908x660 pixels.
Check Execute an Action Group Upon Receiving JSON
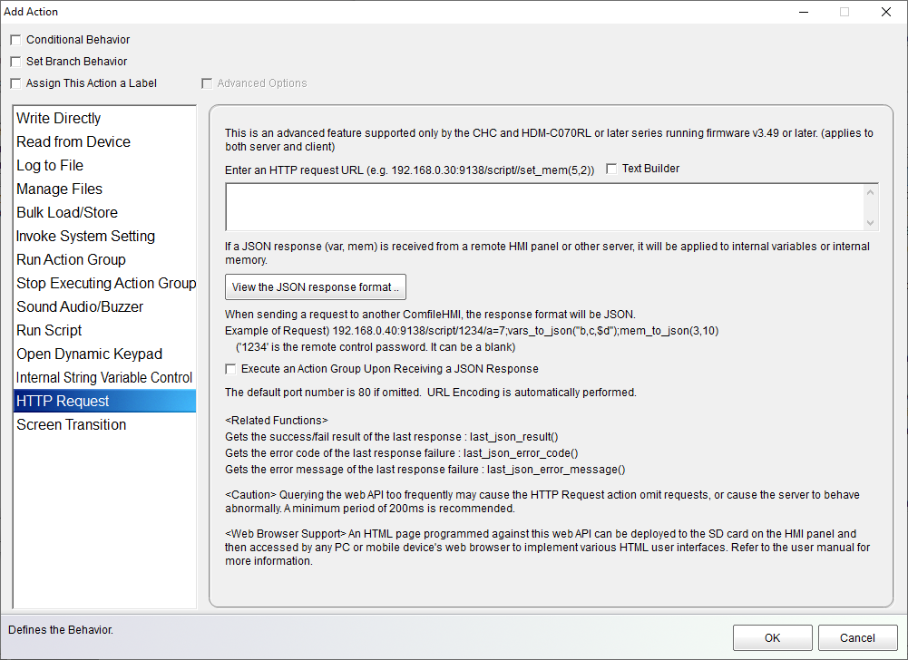click(231, 369)
